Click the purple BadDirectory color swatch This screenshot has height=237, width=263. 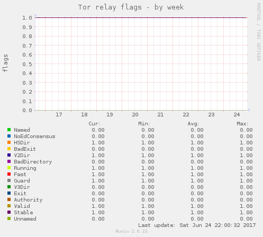coord(9,161)
